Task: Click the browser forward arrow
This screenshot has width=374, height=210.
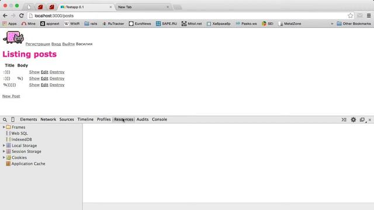Action: point(13,16)
